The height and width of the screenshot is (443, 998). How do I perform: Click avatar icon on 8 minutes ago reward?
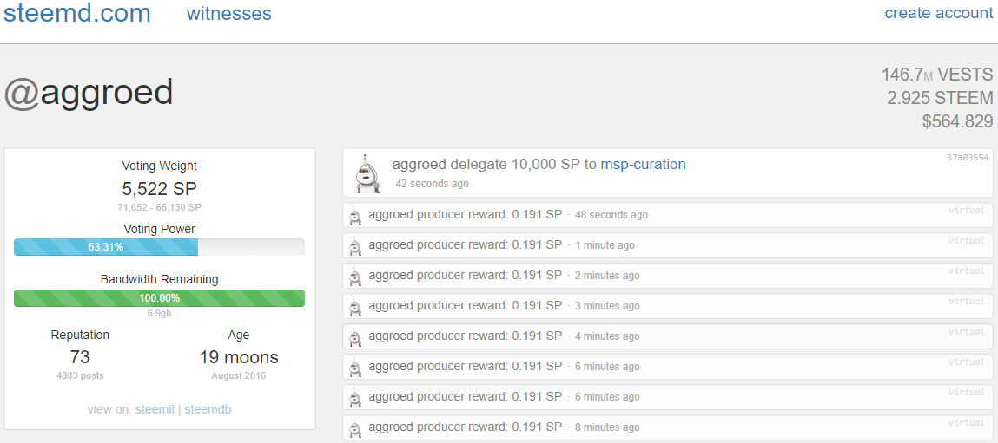coord(355,427)
